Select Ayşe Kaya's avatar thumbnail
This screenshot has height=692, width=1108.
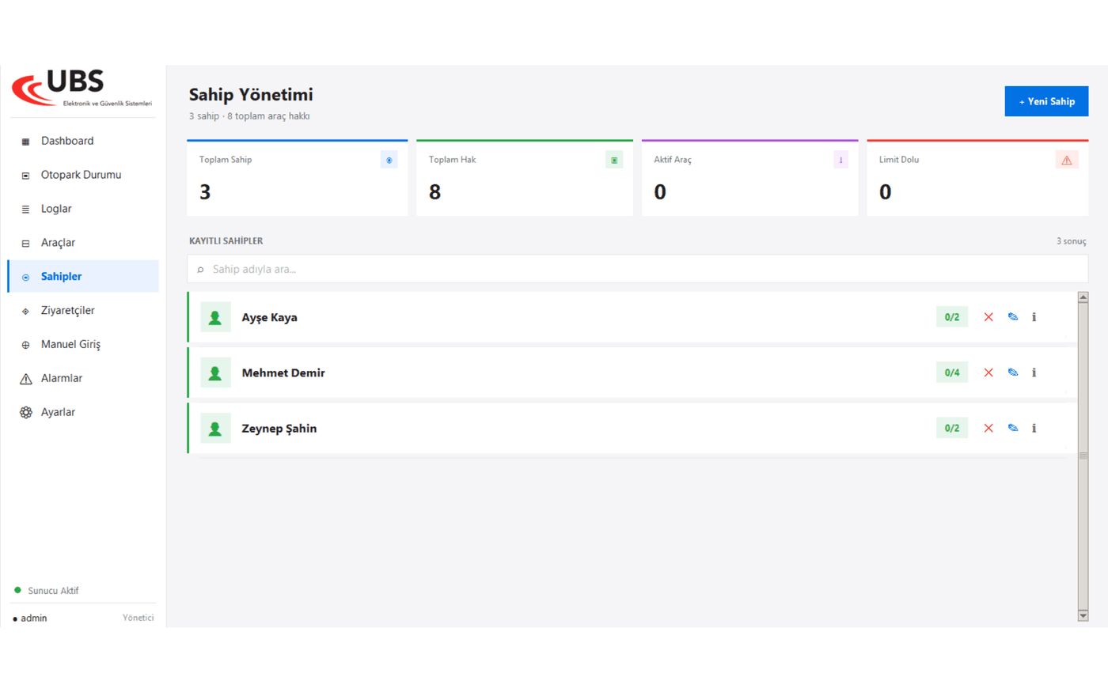(x=215, y=317)
